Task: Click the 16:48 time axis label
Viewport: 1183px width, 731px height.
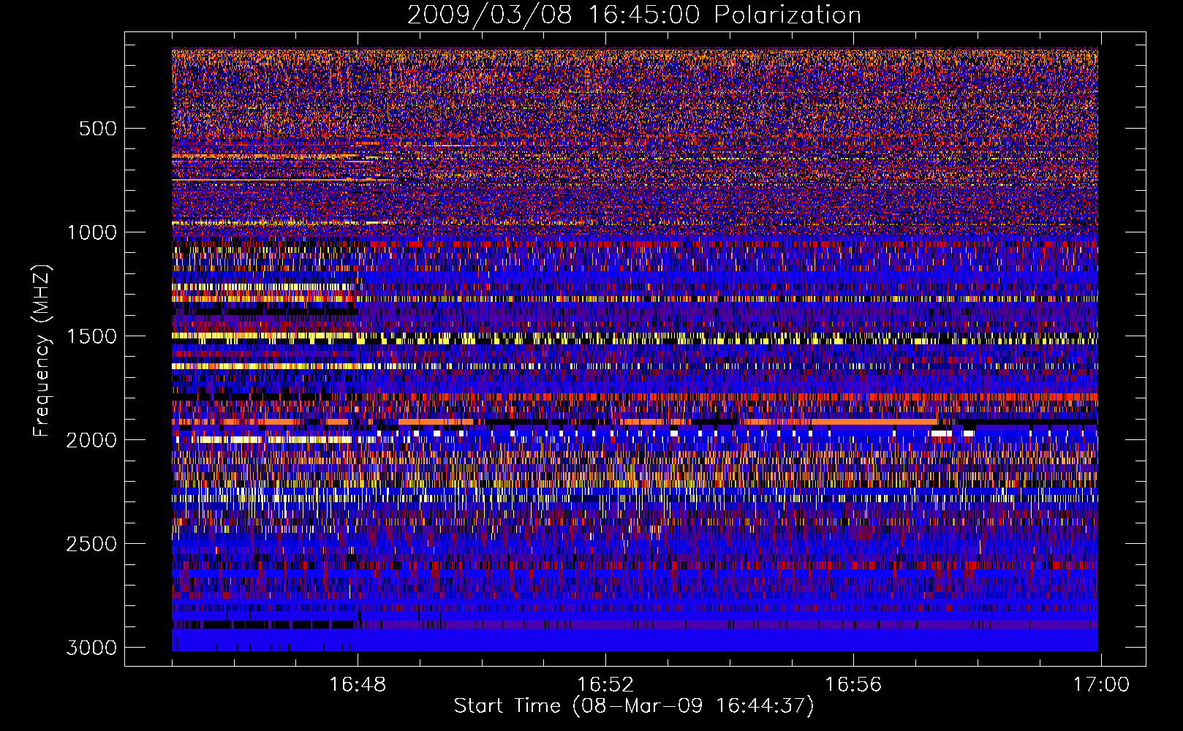Action: tap(358, 685)
